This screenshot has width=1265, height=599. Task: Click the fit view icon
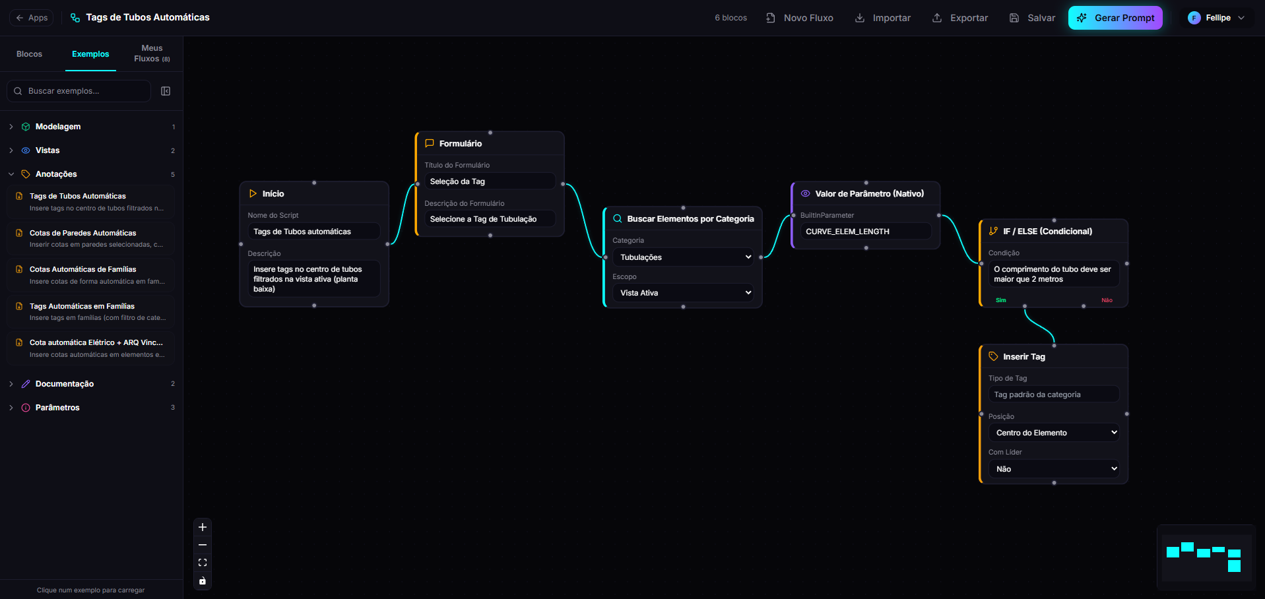pos(203,563)
